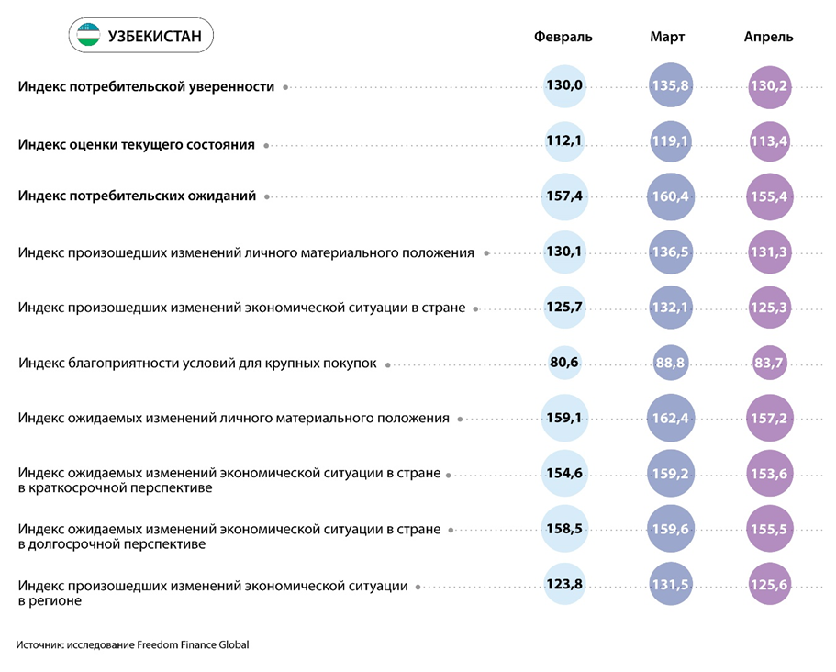Click the 112,1 February current state bubble
The image size is (836, 672).
click(x=564, y=140)
